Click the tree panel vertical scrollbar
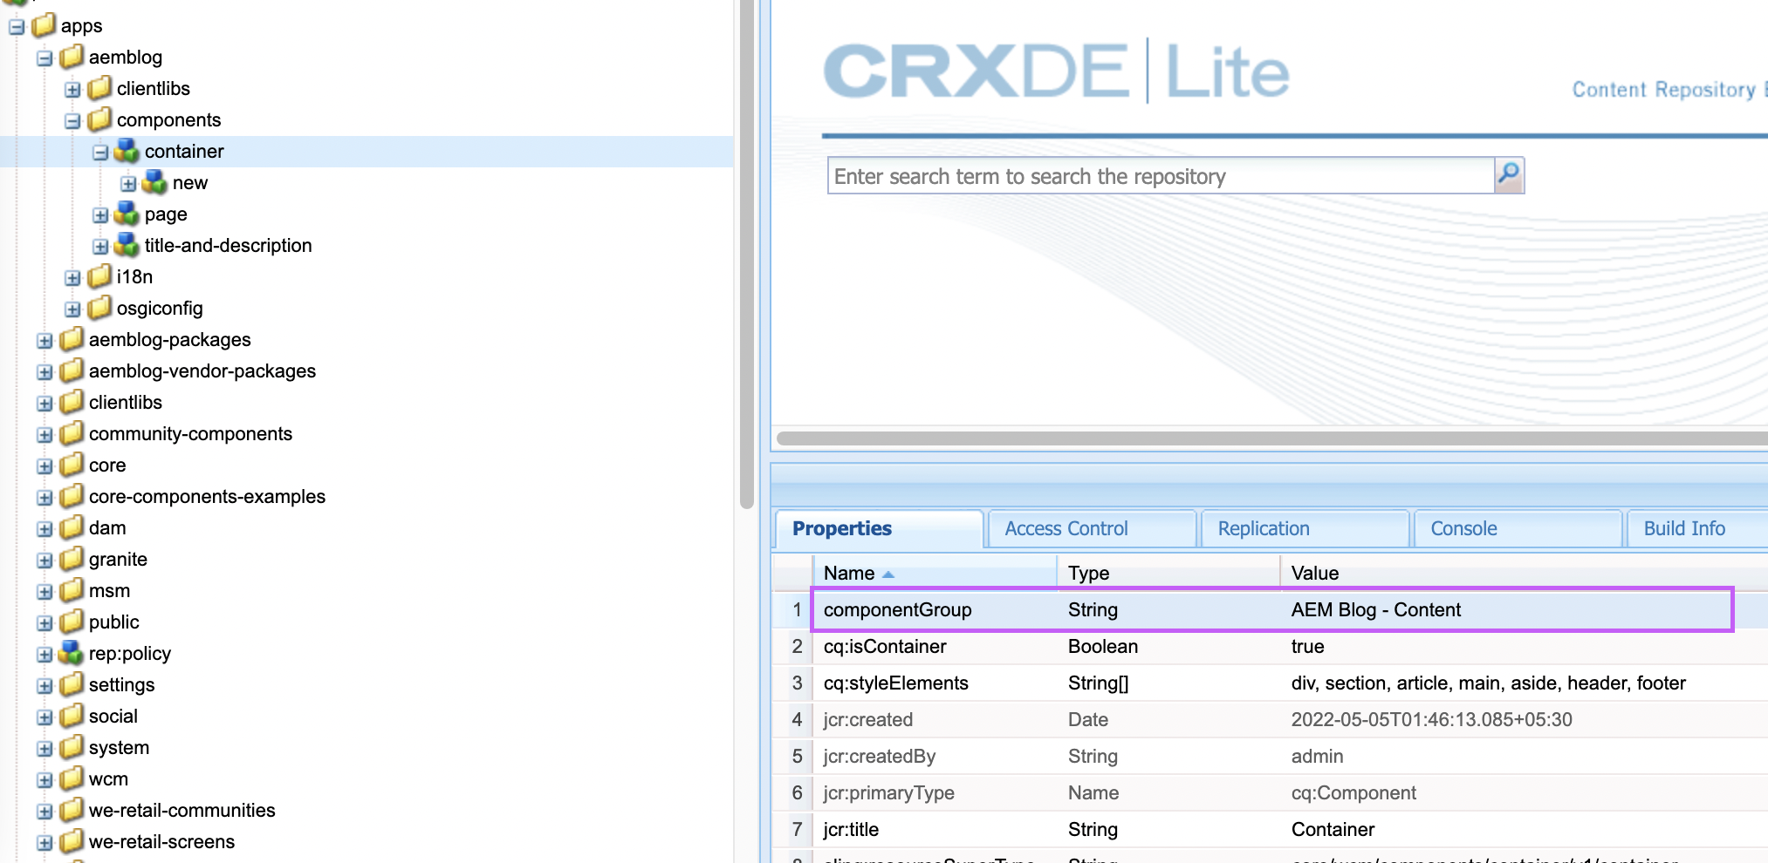This screenshot has height=863, width=1768. click(x=746, y=253)
